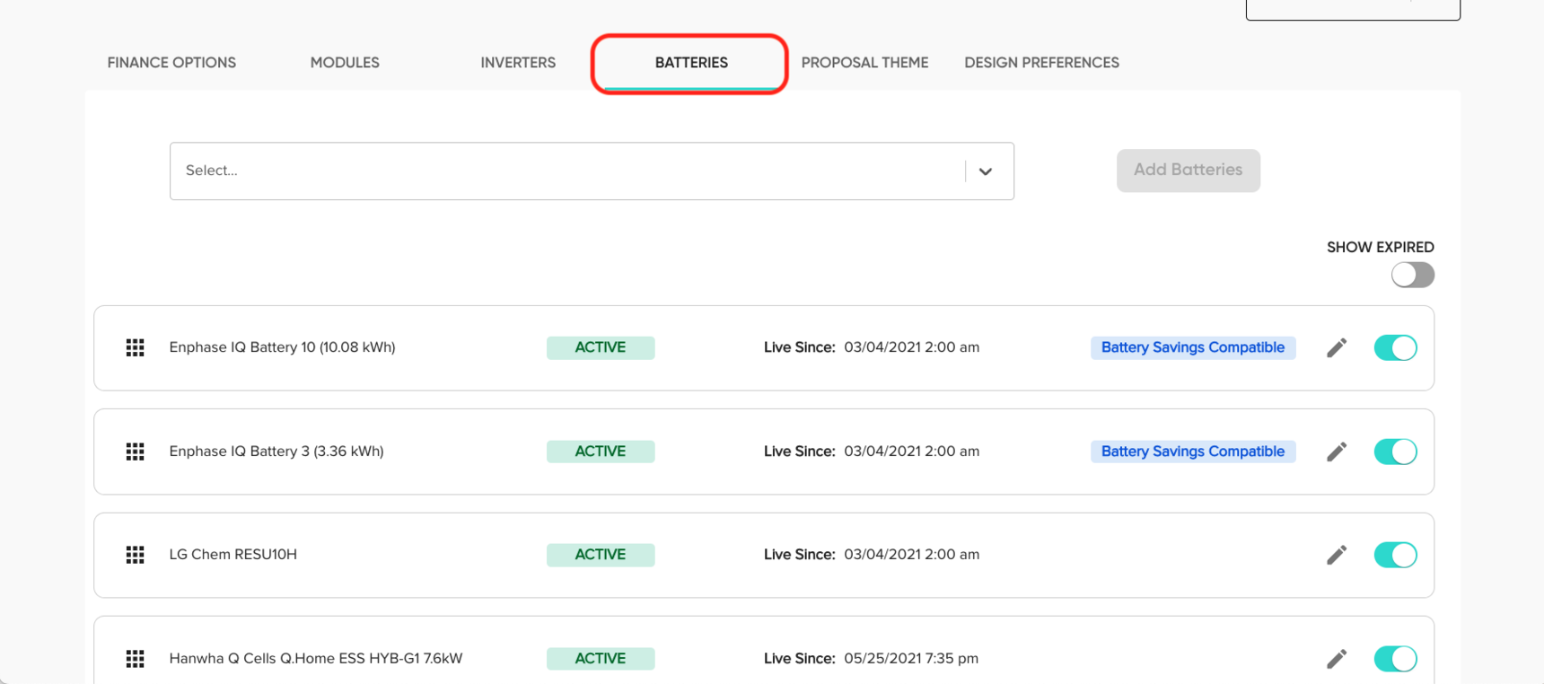This screenshot has height=684, width=1544.
Task: Click Live Since date of IQ Battery 3
Action: pos(911,452)
